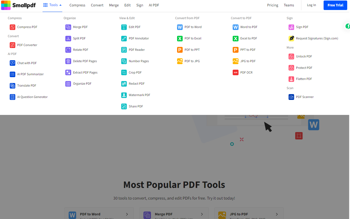Click the PDF Converter icon
This screenshot has width=350, height=219.
(13, 45)
